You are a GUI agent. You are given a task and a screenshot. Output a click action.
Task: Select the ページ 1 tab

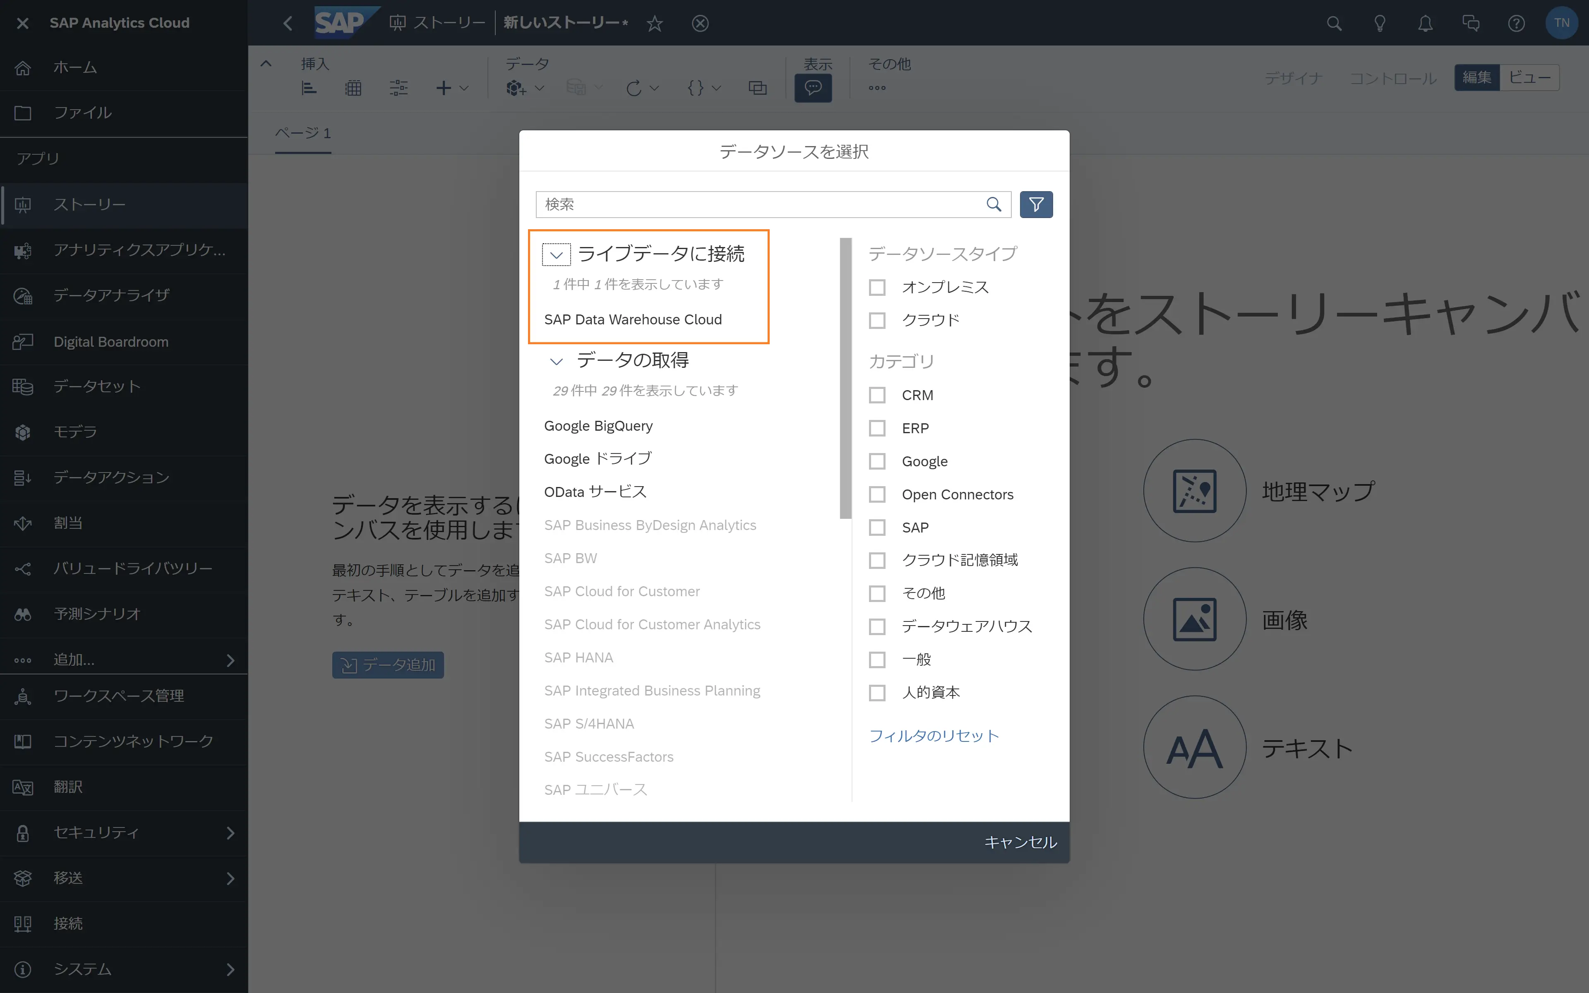click(303, 133)
